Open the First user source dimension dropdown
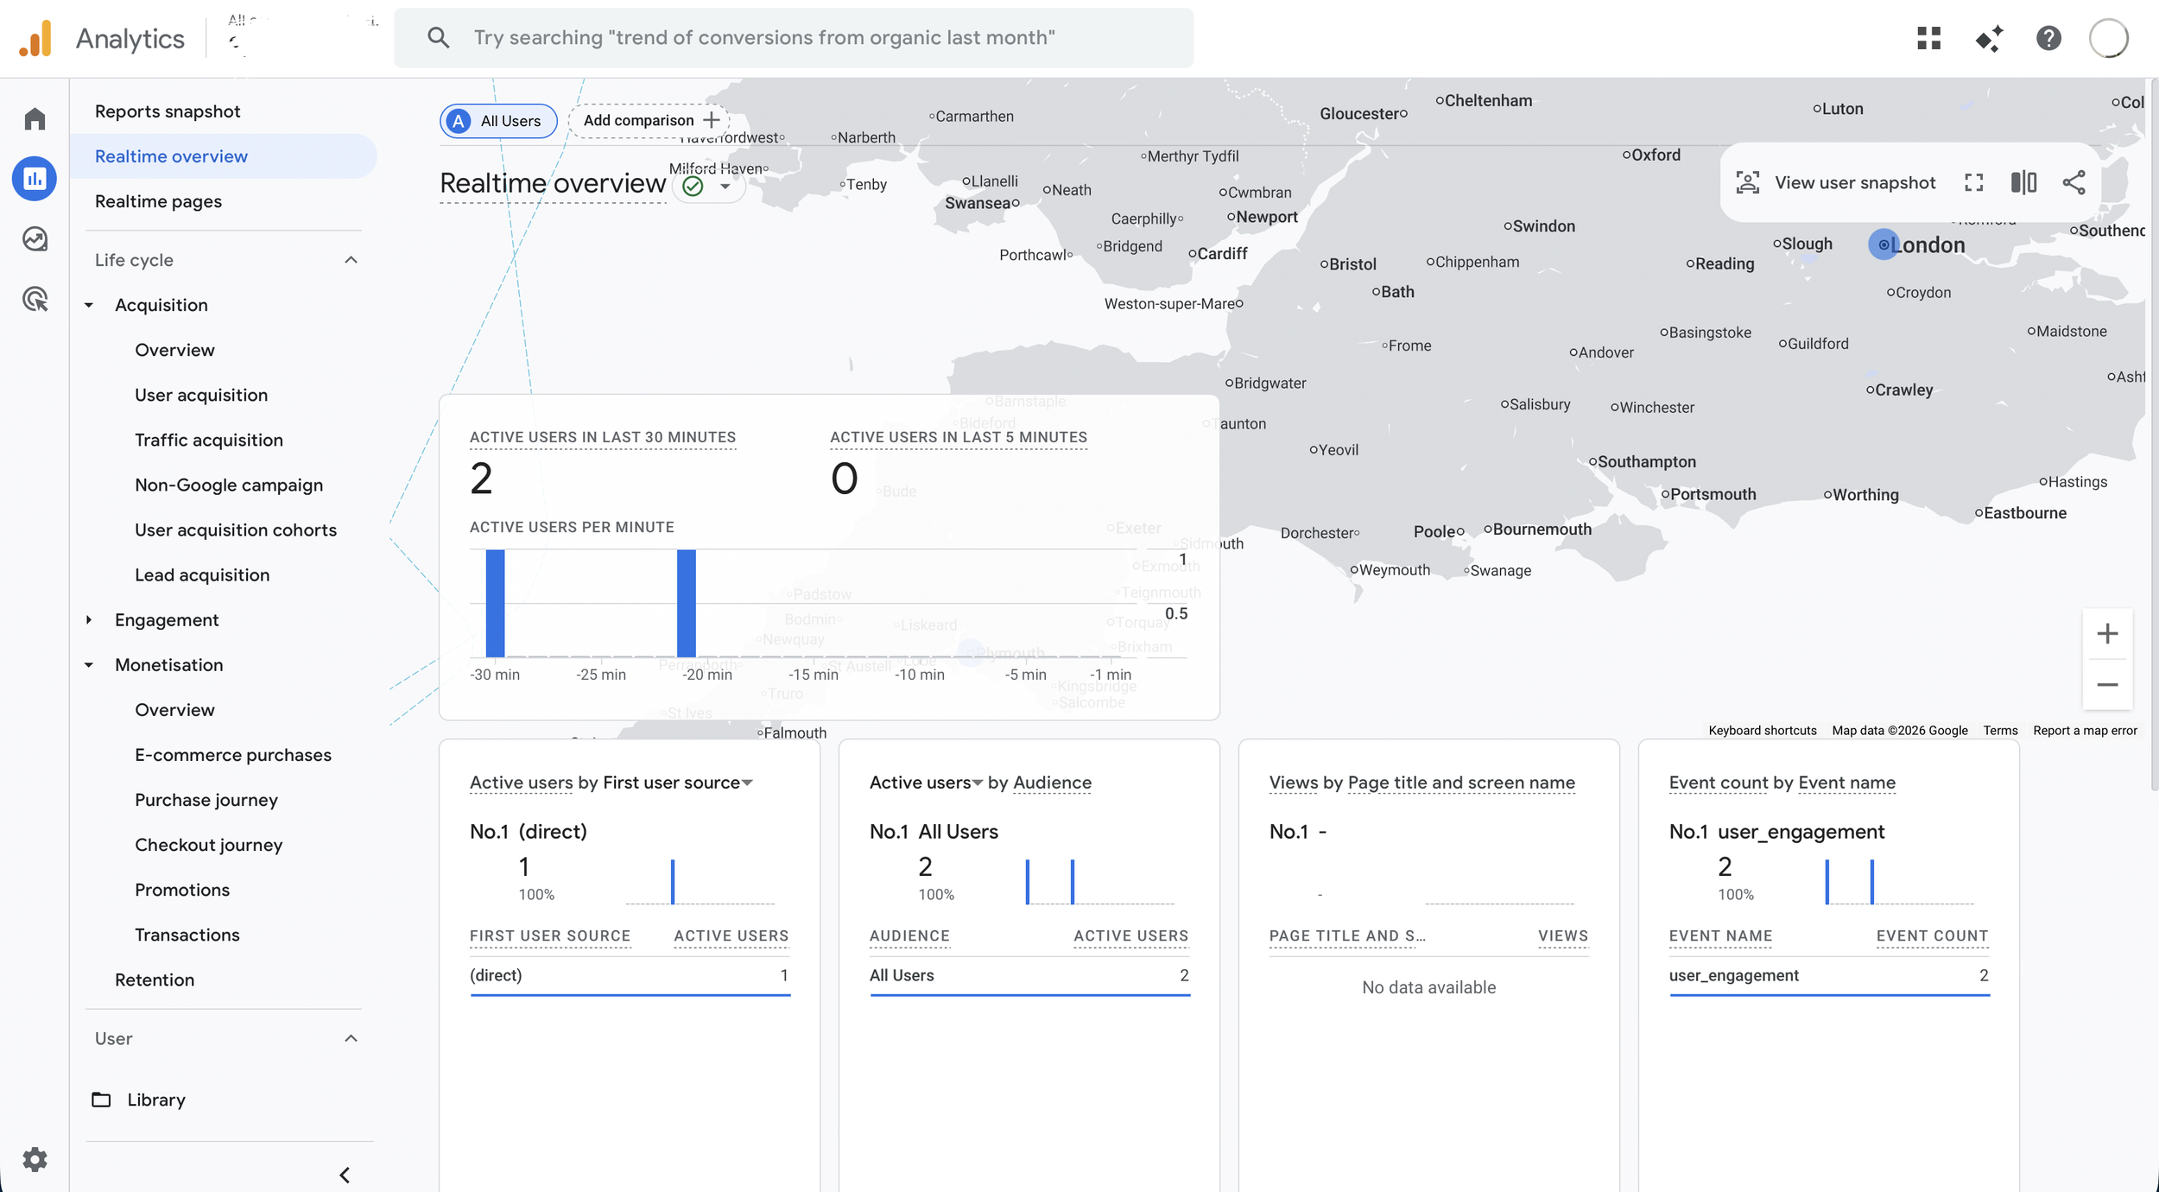2159x1192 pixels. click(748, 783)
